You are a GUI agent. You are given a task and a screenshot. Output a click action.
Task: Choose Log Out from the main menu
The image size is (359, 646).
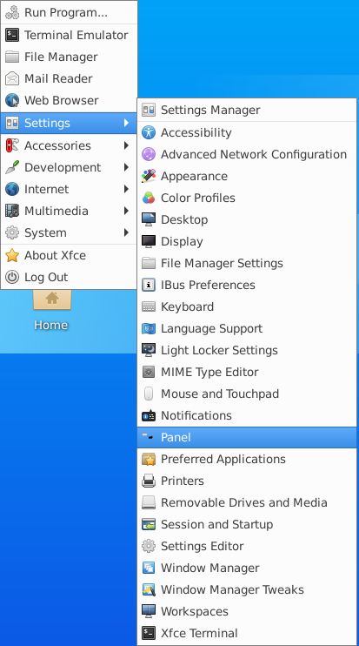[x=69, y=277]
